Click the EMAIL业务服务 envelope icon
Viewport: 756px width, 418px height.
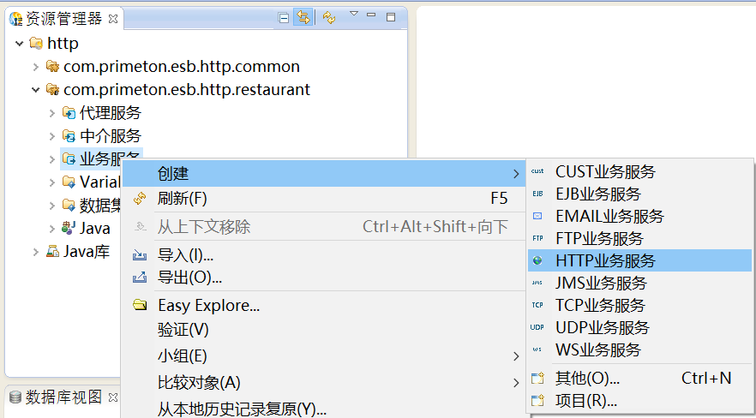537,216
